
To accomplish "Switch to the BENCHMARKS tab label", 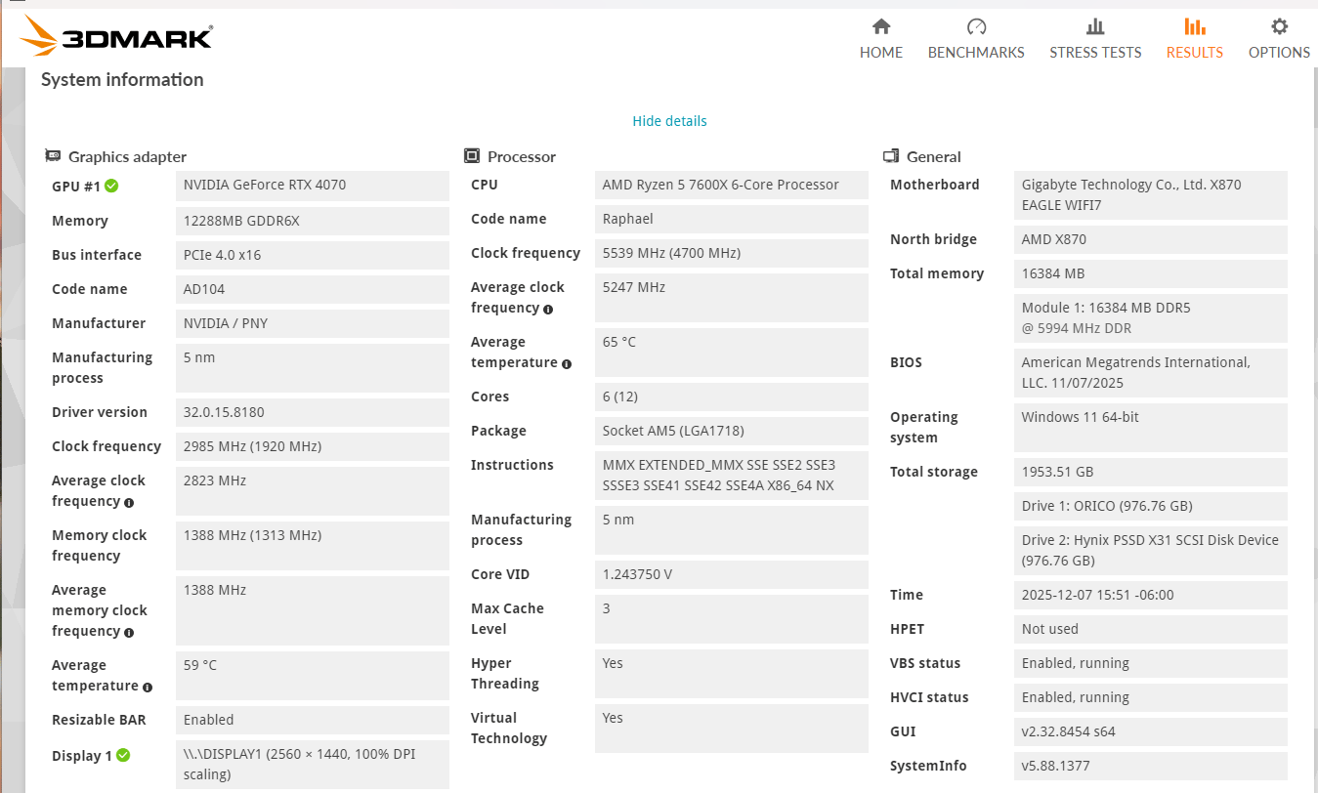I will pyautogui.click(x=976, y=53).
